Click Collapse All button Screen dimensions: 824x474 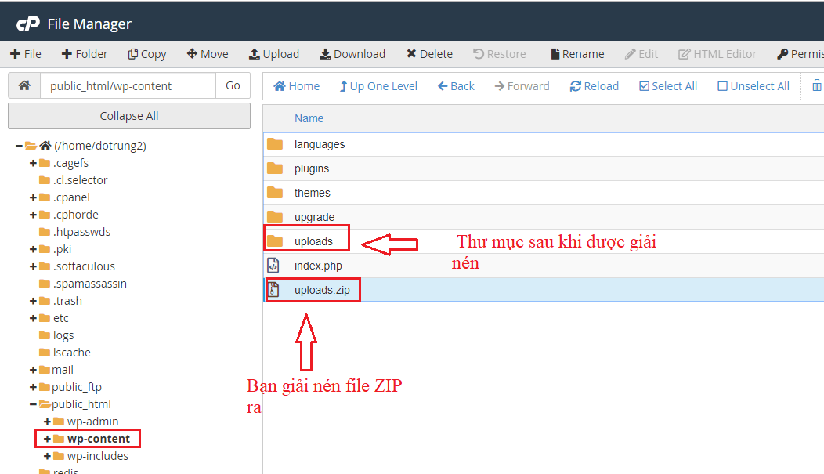coord(129,116)
